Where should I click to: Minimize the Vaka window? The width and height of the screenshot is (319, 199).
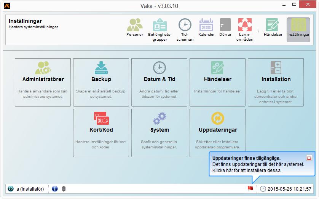point(284,5)
